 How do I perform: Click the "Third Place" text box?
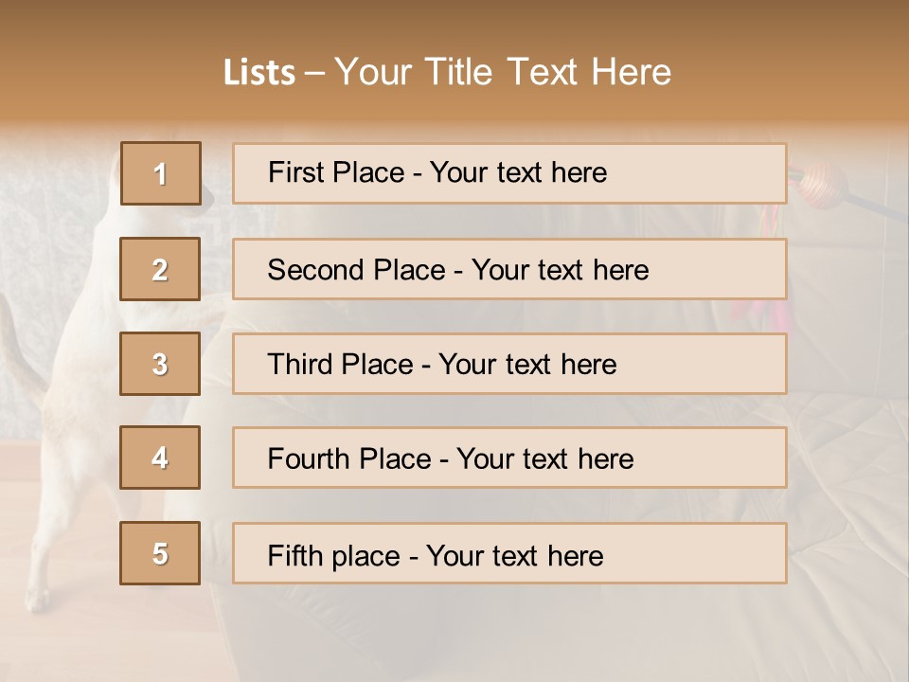pos(509,364)
